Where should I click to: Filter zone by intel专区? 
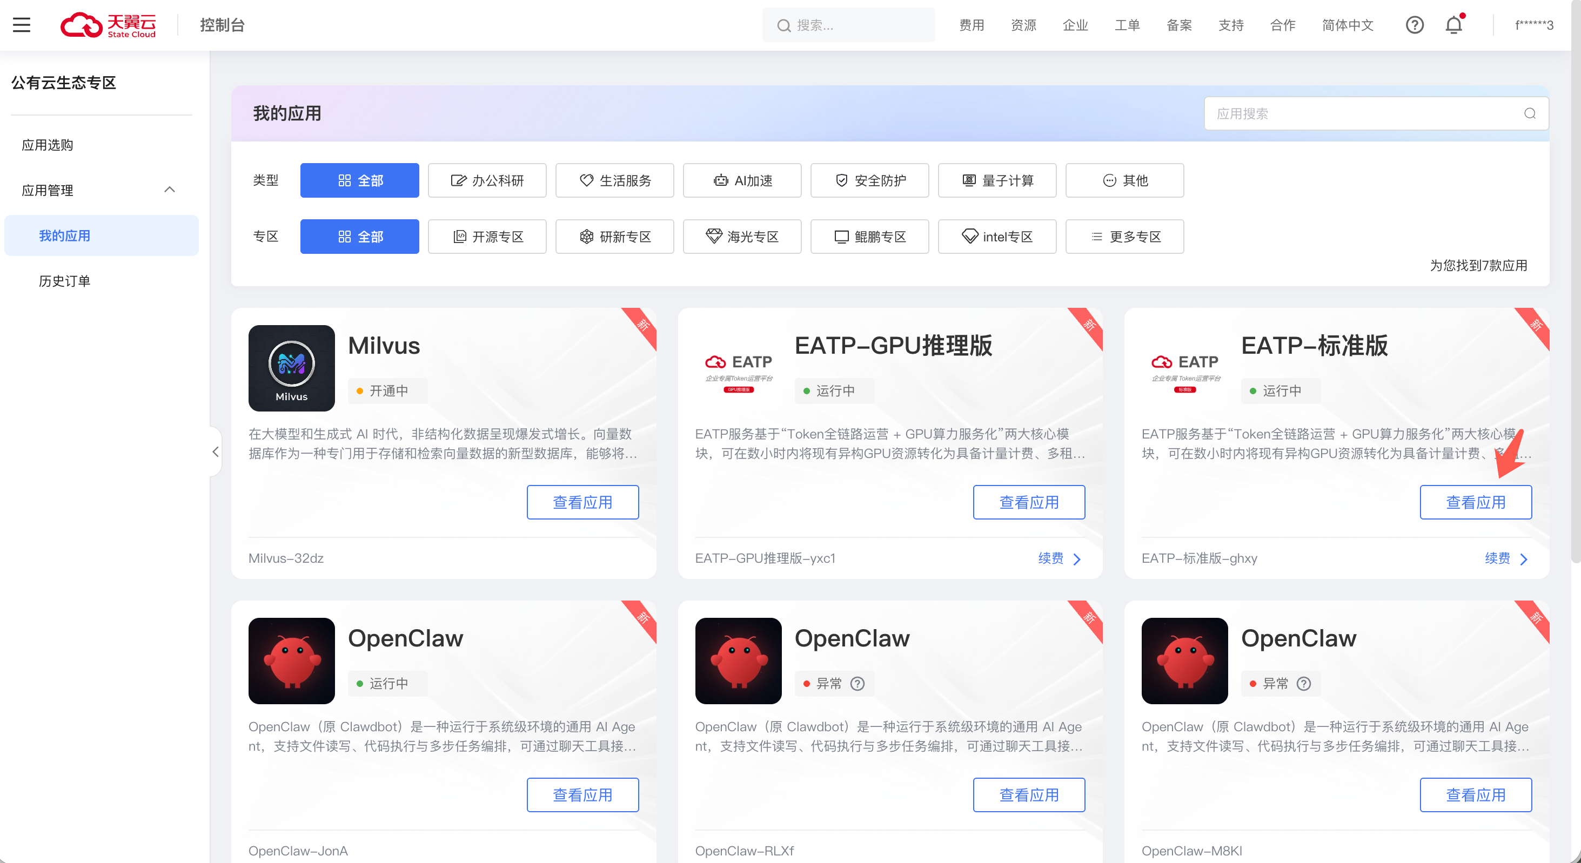(997, 236)
